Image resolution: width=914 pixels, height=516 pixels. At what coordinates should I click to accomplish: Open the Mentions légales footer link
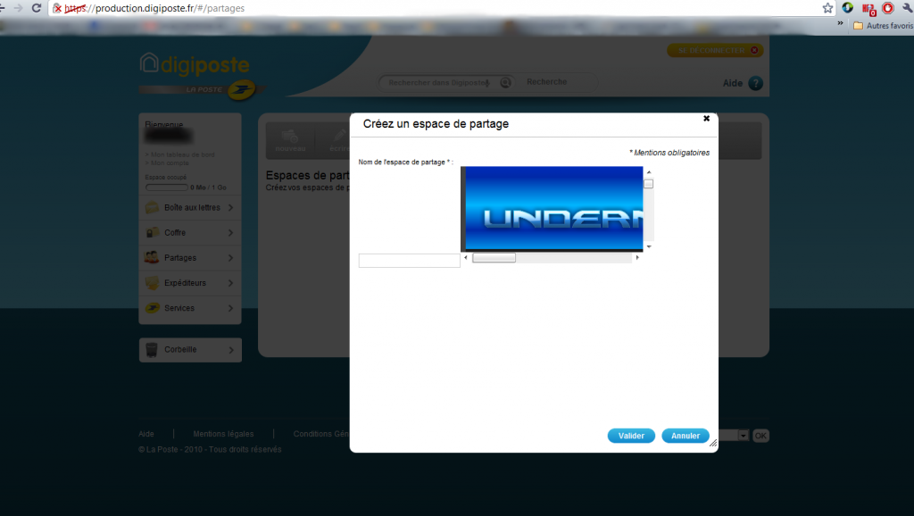[x=223, y=434]
